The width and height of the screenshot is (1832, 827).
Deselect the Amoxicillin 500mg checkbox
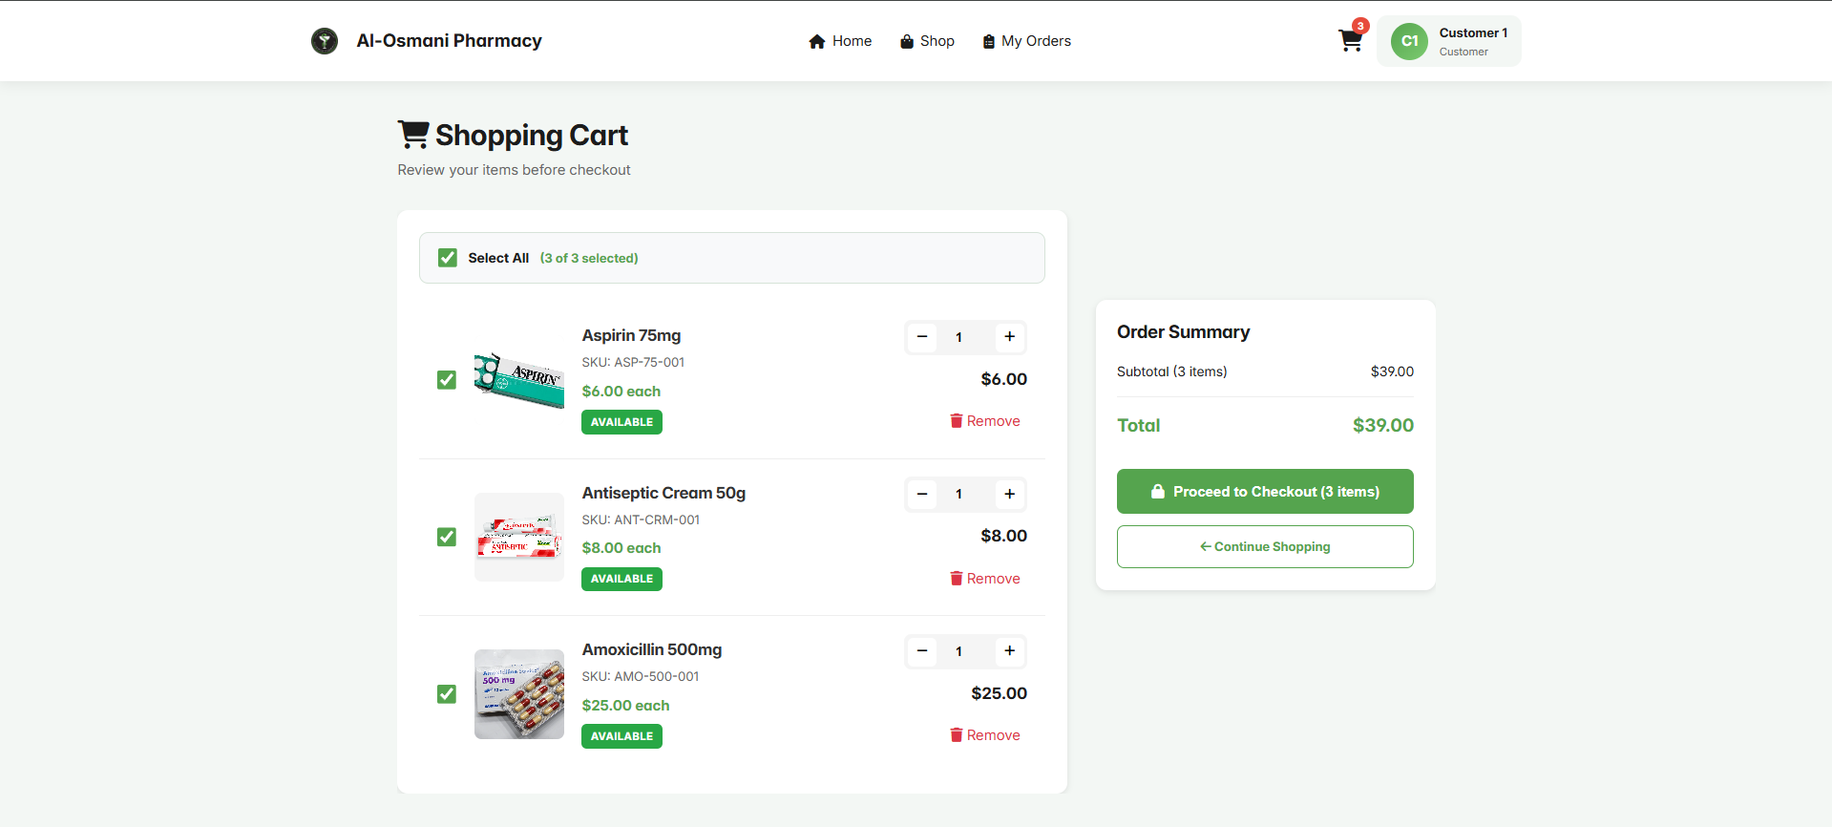coord(447,694)
